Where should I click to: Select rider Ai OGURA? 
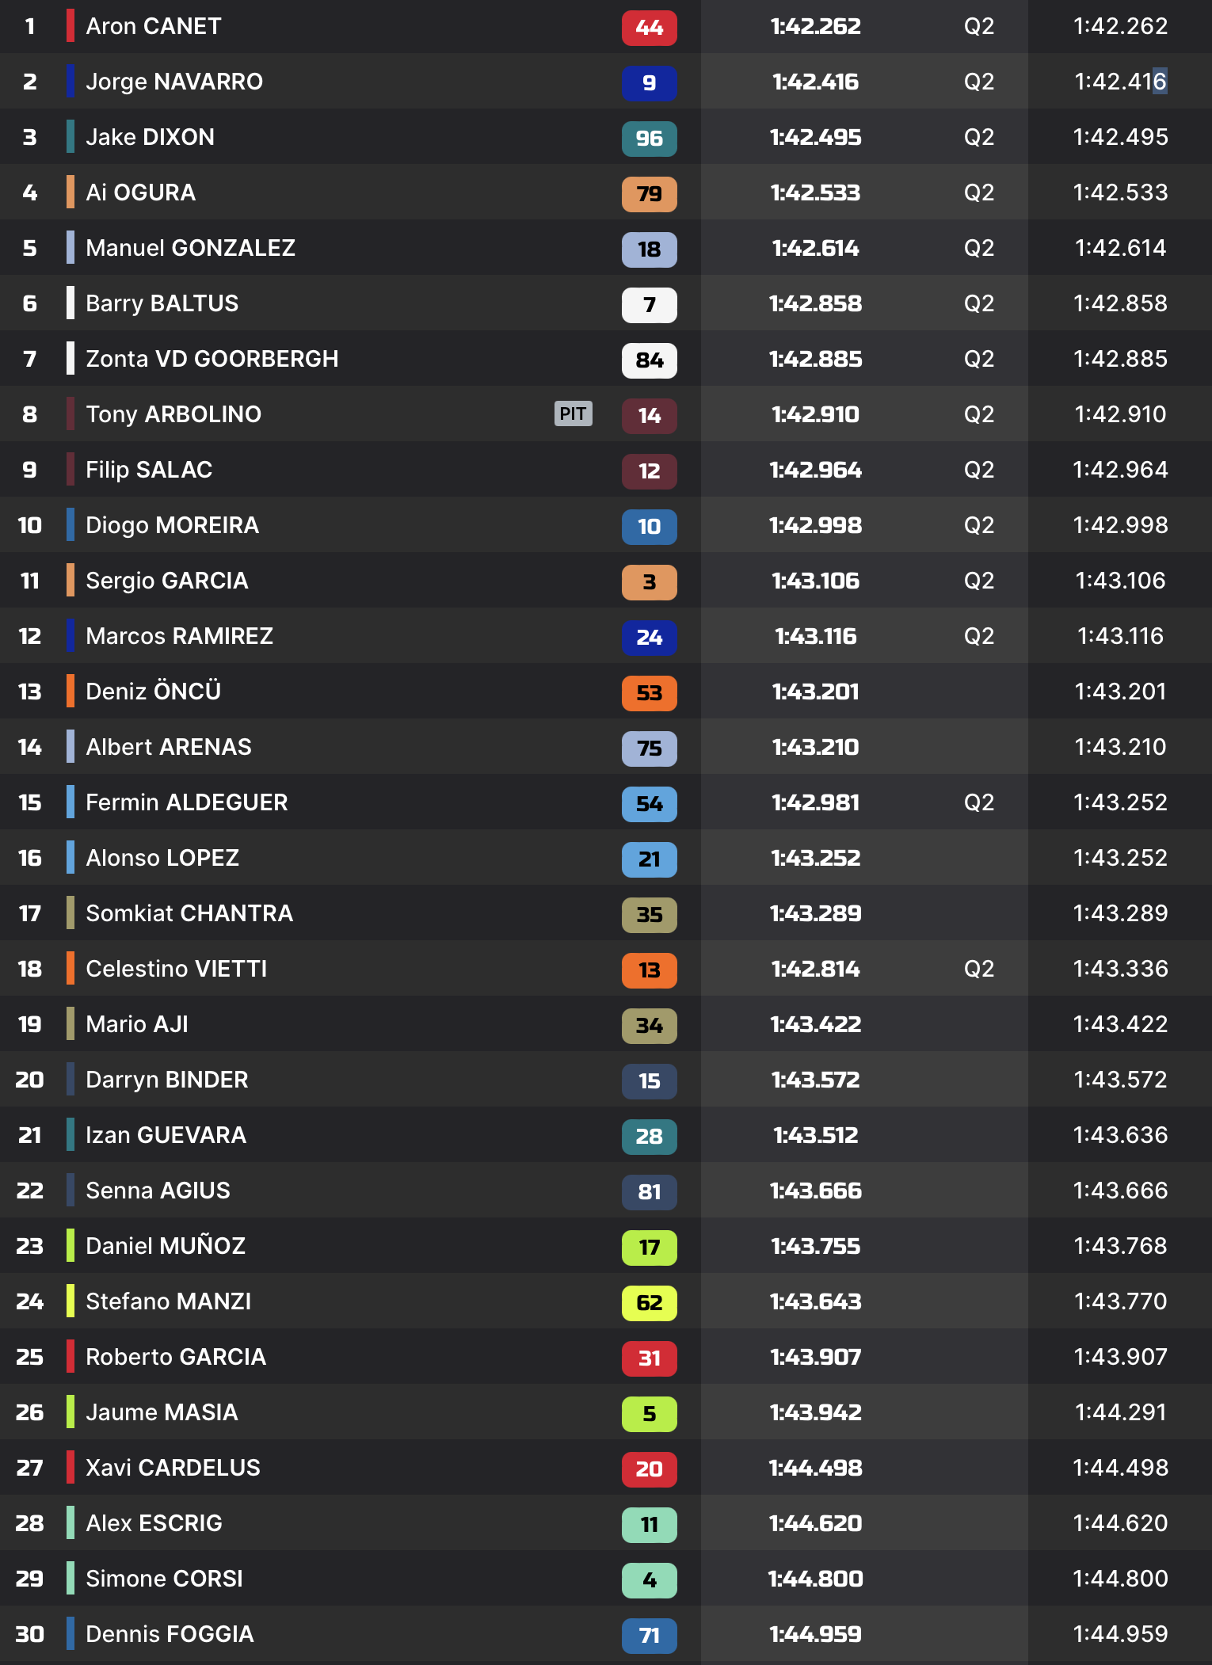point(140,192)
